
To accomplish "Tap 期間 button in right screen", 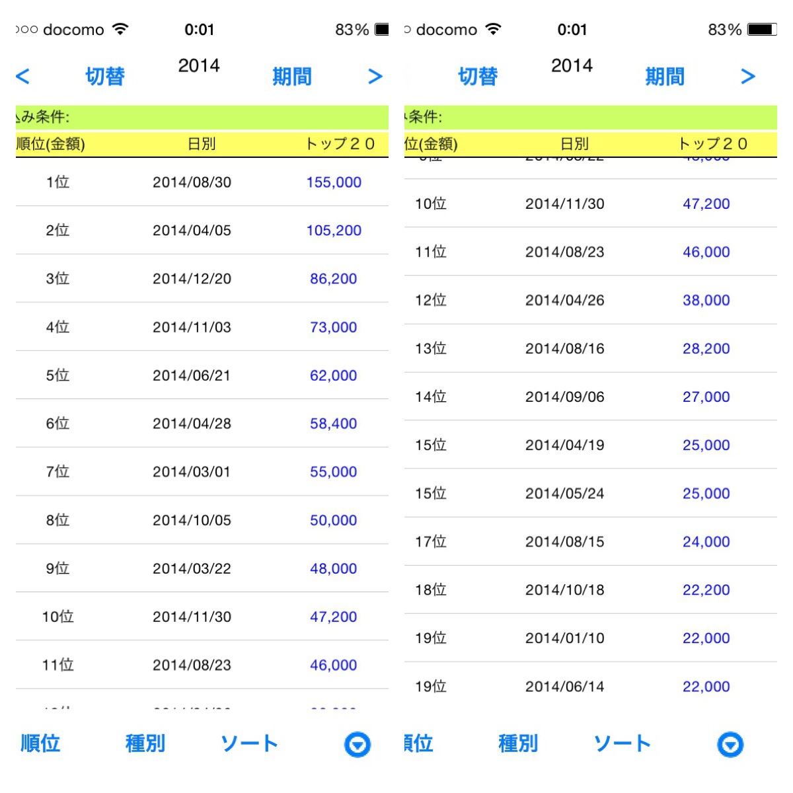I will tap(665, 77).
